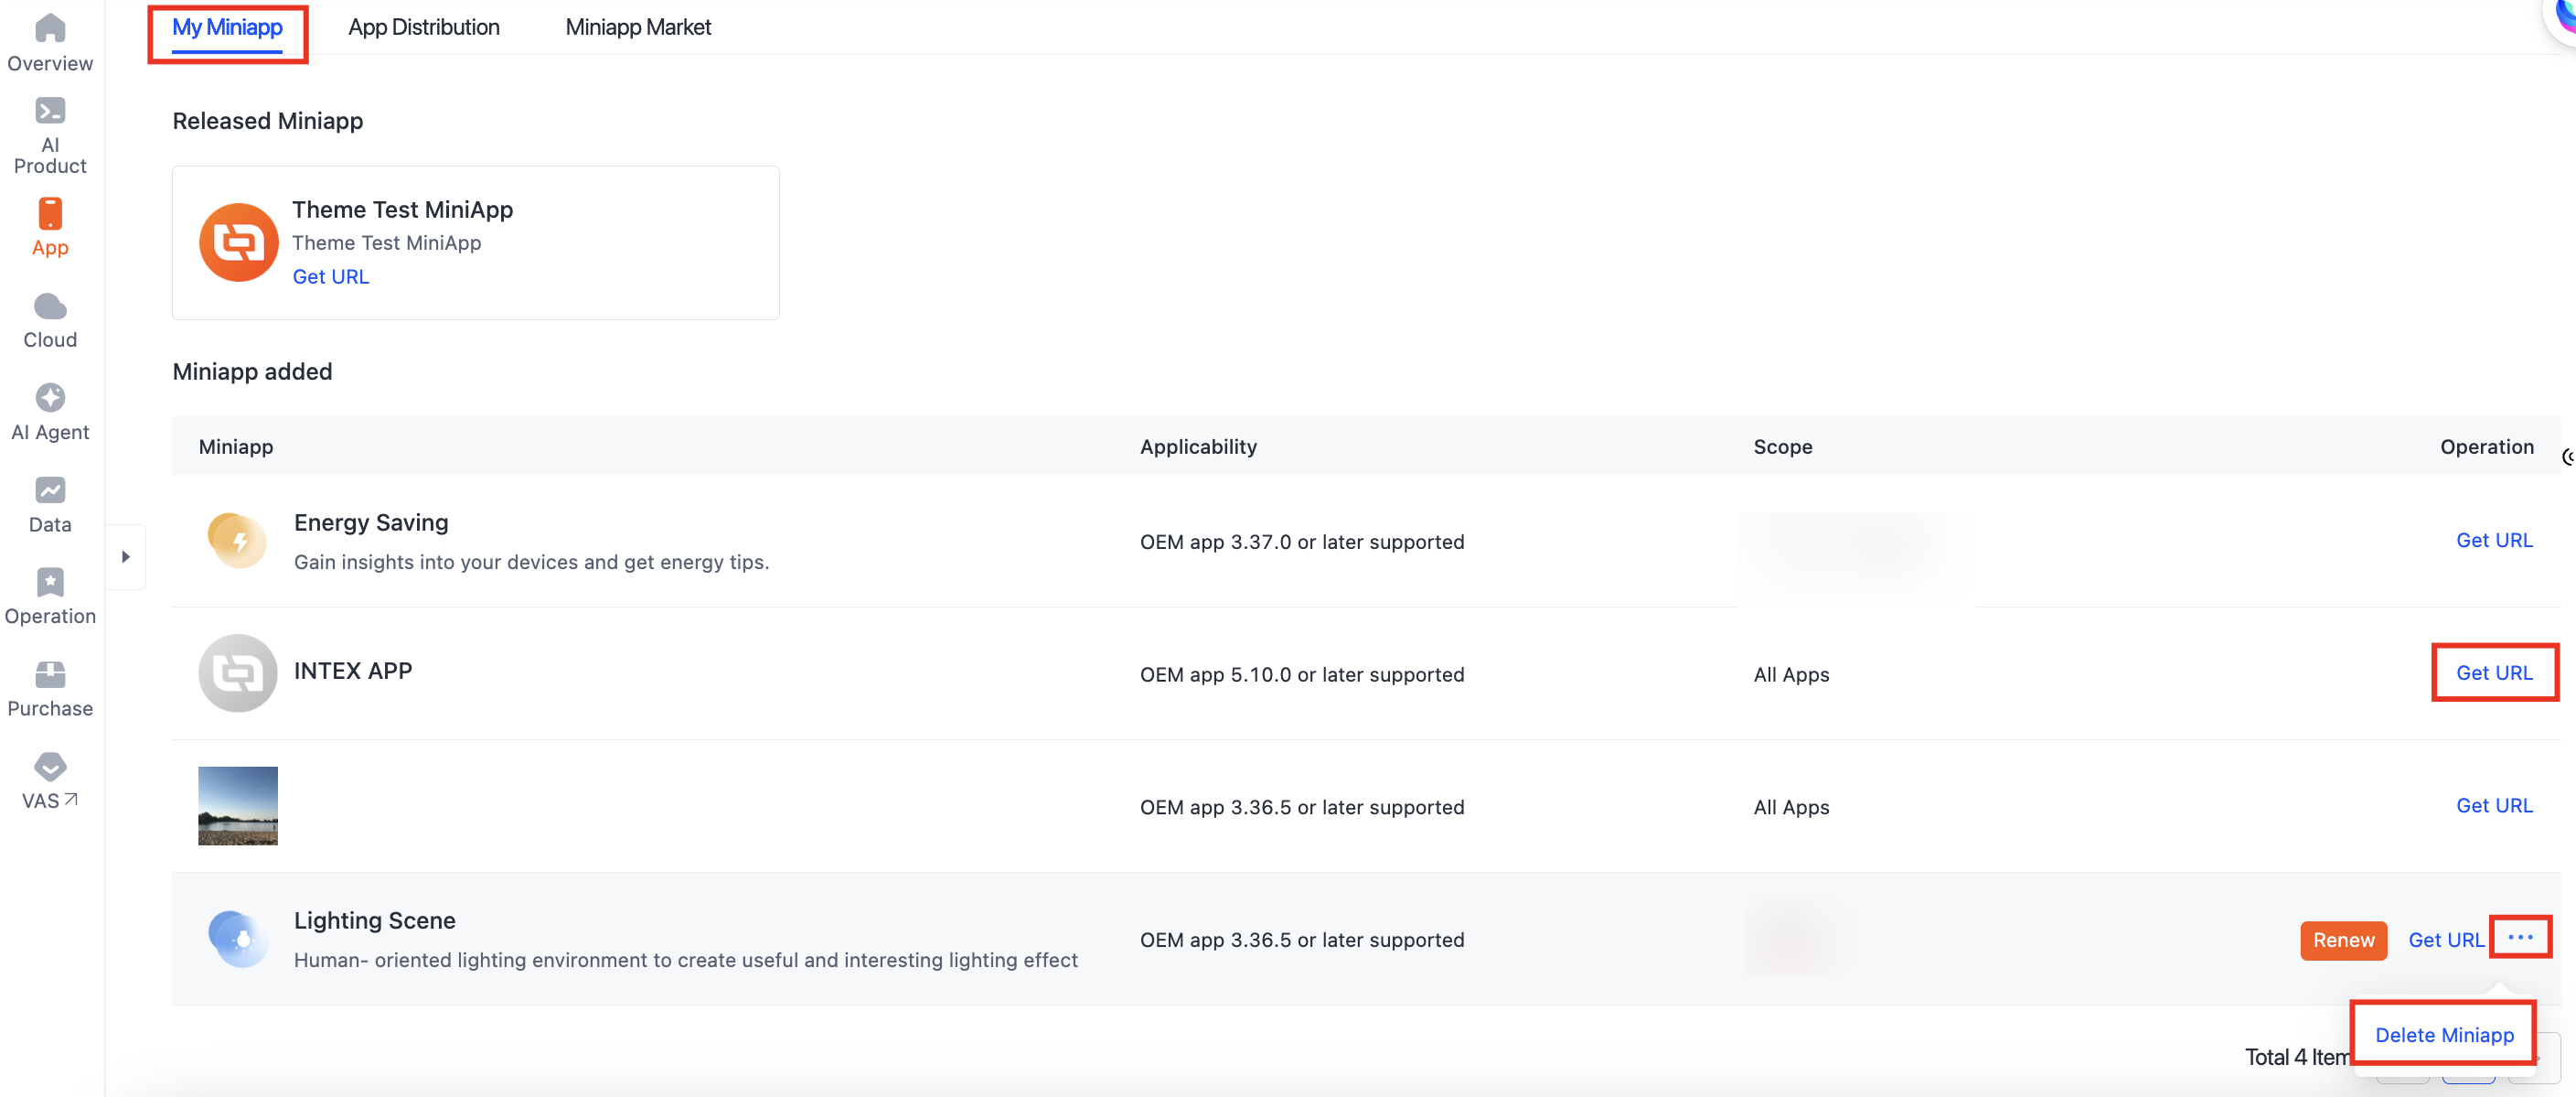Open the Cloud sidebar icon
This screenshot has height=1097, width=2576.
tap(50, 307)
